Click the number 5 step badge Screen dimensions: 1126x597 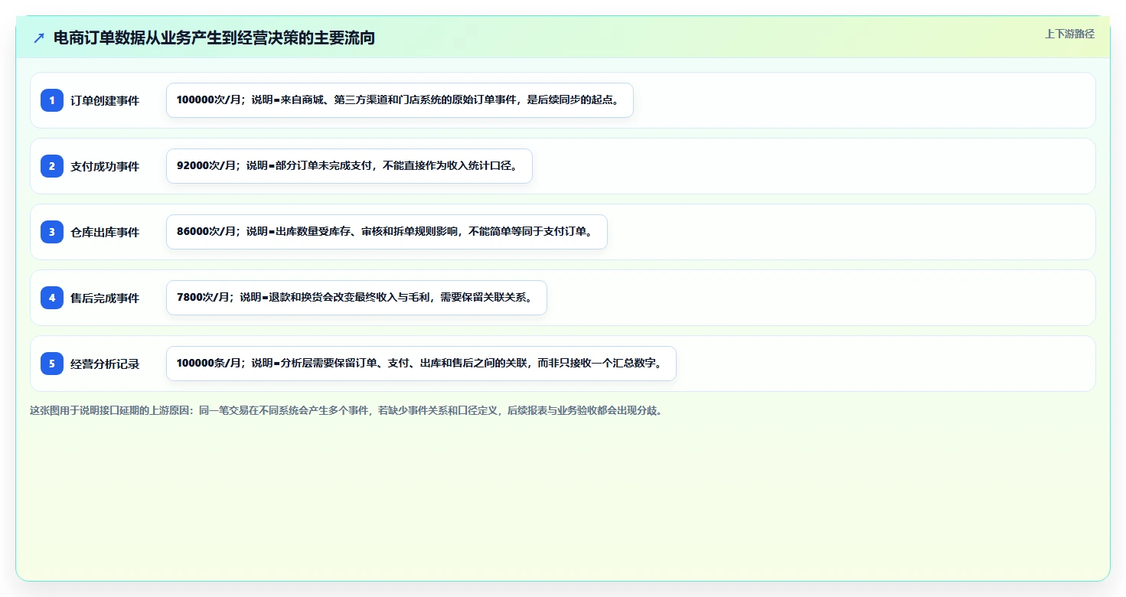click(x=52, y=364)
